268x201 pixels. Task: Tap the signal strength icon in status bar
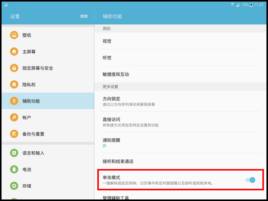237,5
